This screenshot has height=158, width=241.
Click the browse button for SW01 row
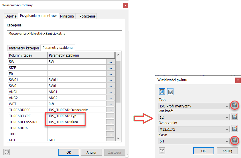click(110, 80)
